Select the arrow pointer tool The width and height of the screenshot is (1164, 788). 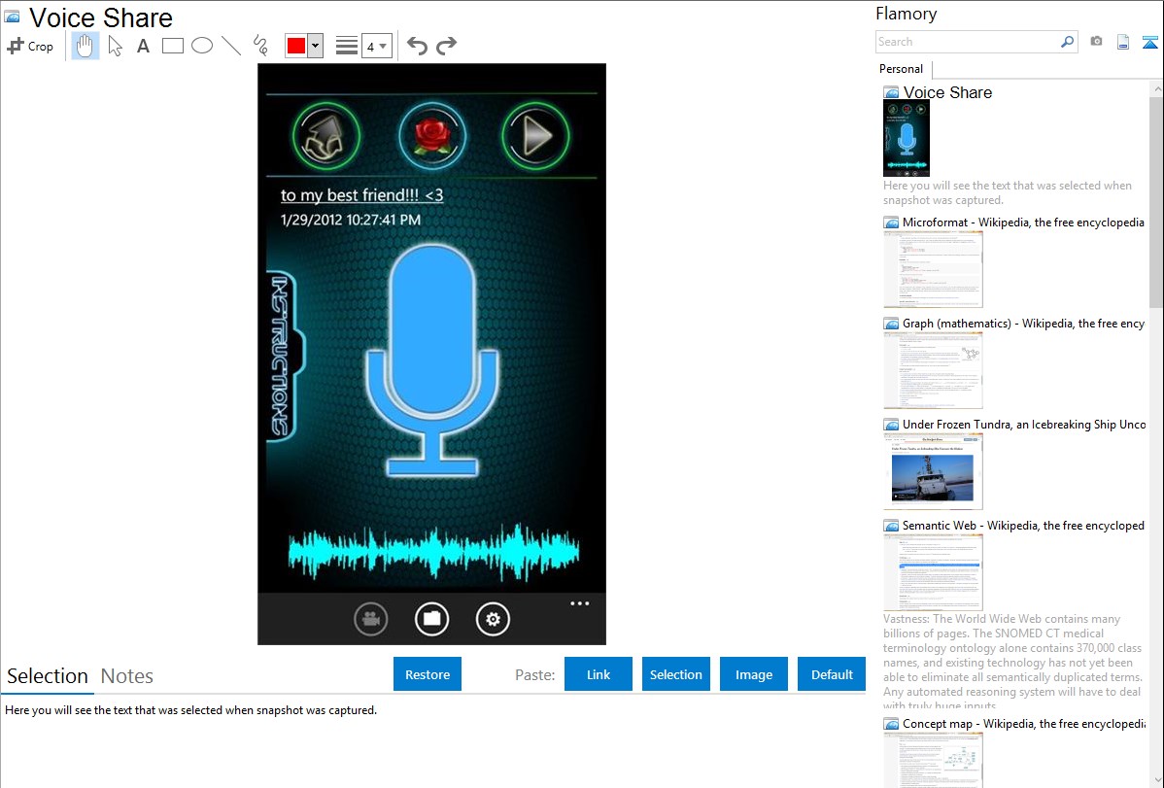coord(115,46)
